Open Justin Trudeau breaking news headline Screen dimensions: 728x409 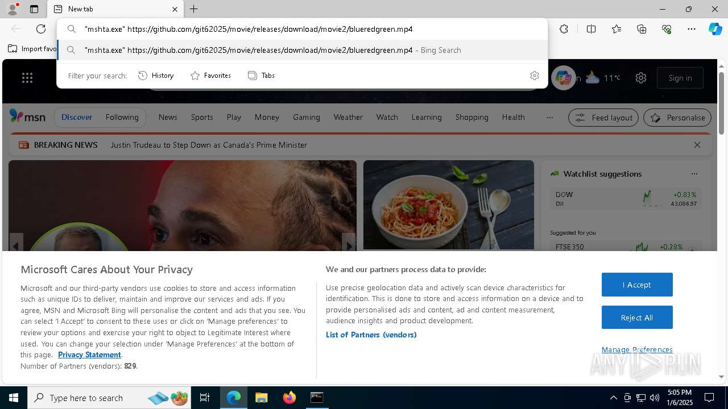pos(209,145)
